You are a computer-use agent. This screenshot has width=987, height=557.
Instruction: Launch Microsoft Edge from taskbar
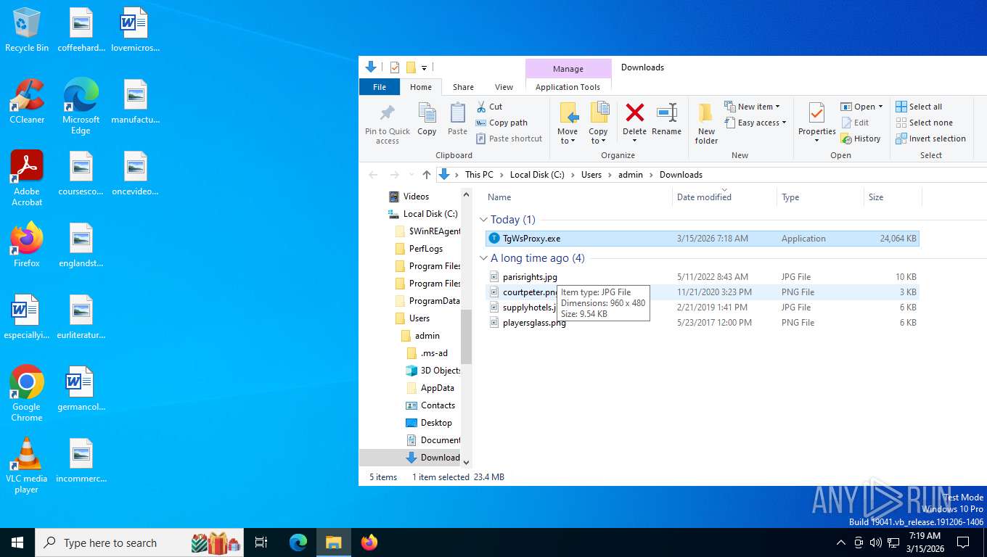[298, 542]
